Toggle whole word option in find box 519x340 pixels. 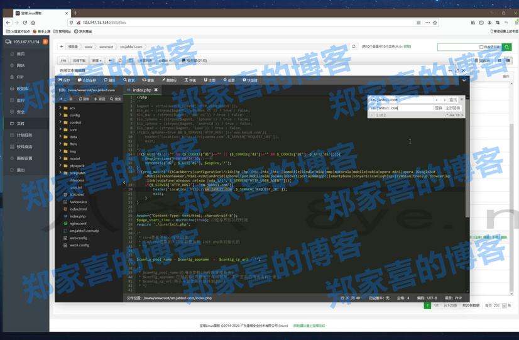(x=458, y=115)
